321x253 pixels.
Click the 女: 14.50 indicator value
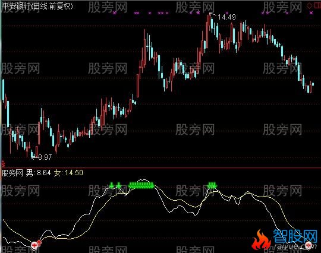68,173
